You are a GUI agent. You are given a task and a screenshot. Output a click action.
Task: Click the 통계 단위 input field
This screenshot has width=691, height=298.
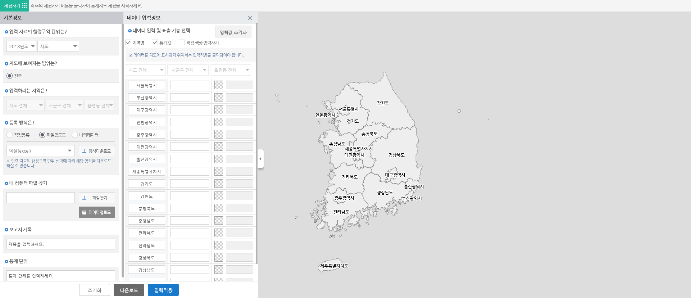61,276
